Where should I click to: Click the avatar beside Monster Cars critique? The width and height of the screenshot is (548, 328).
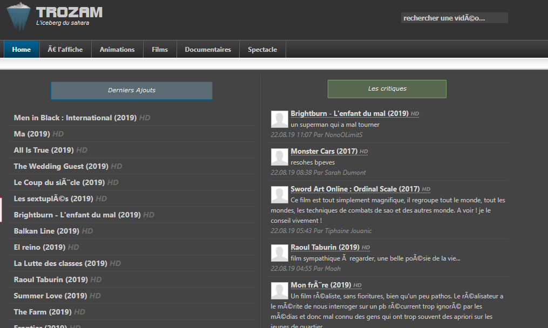tap(279, 157)
